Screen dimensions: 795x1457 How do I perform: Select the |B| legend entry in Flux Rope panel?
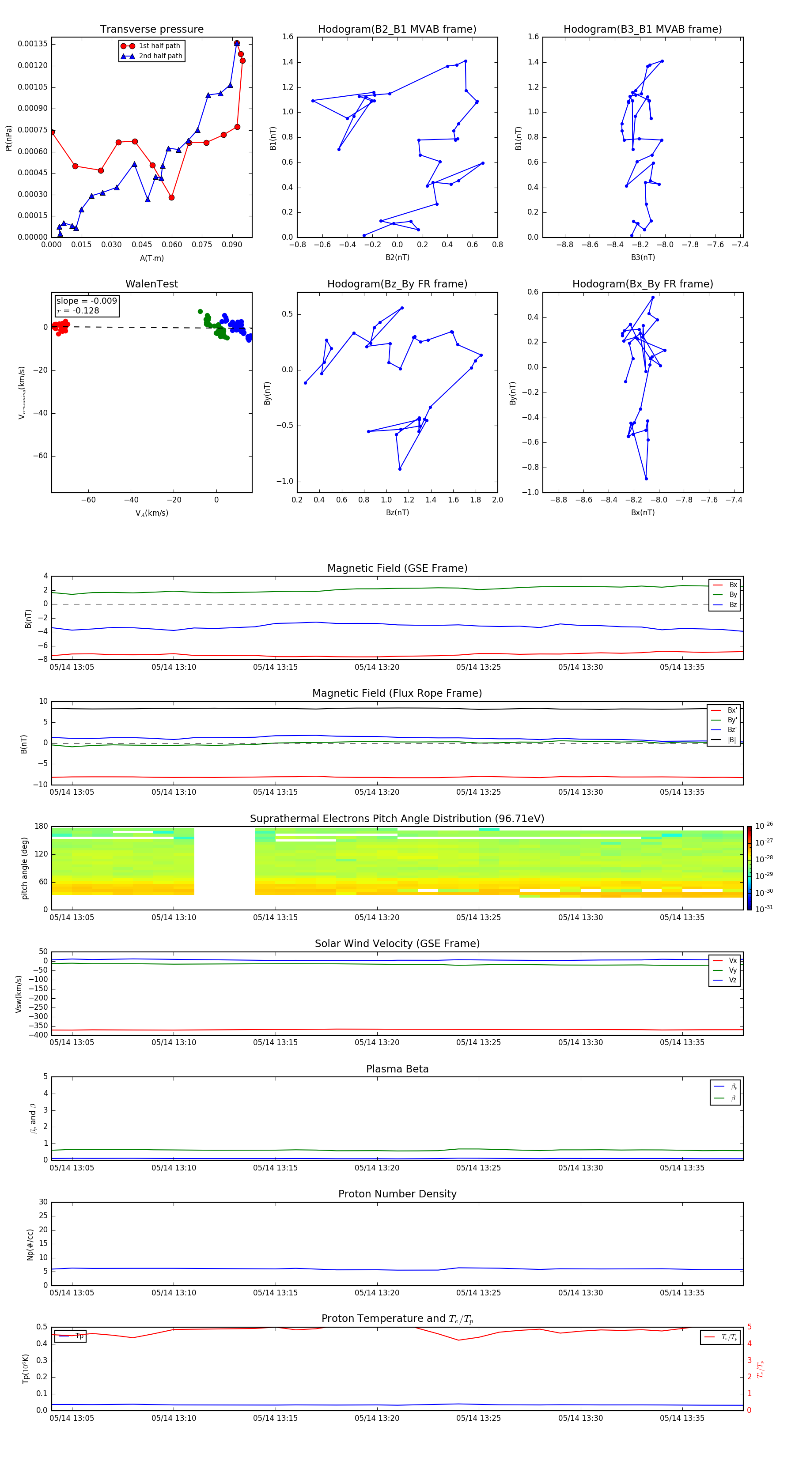(x=724, y=740)
